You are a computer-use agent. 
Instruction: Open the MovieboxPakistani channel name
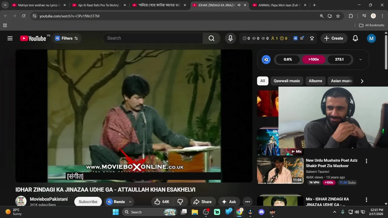(x=48, y=199)
